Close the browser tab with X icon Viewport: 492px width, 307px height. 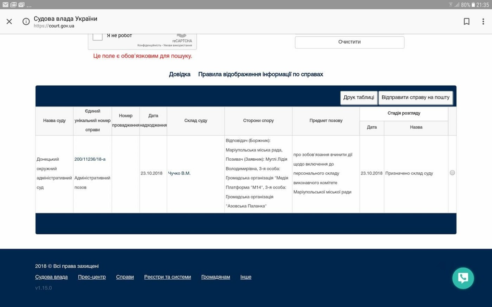pyautogui.click(x=9, y=21)
